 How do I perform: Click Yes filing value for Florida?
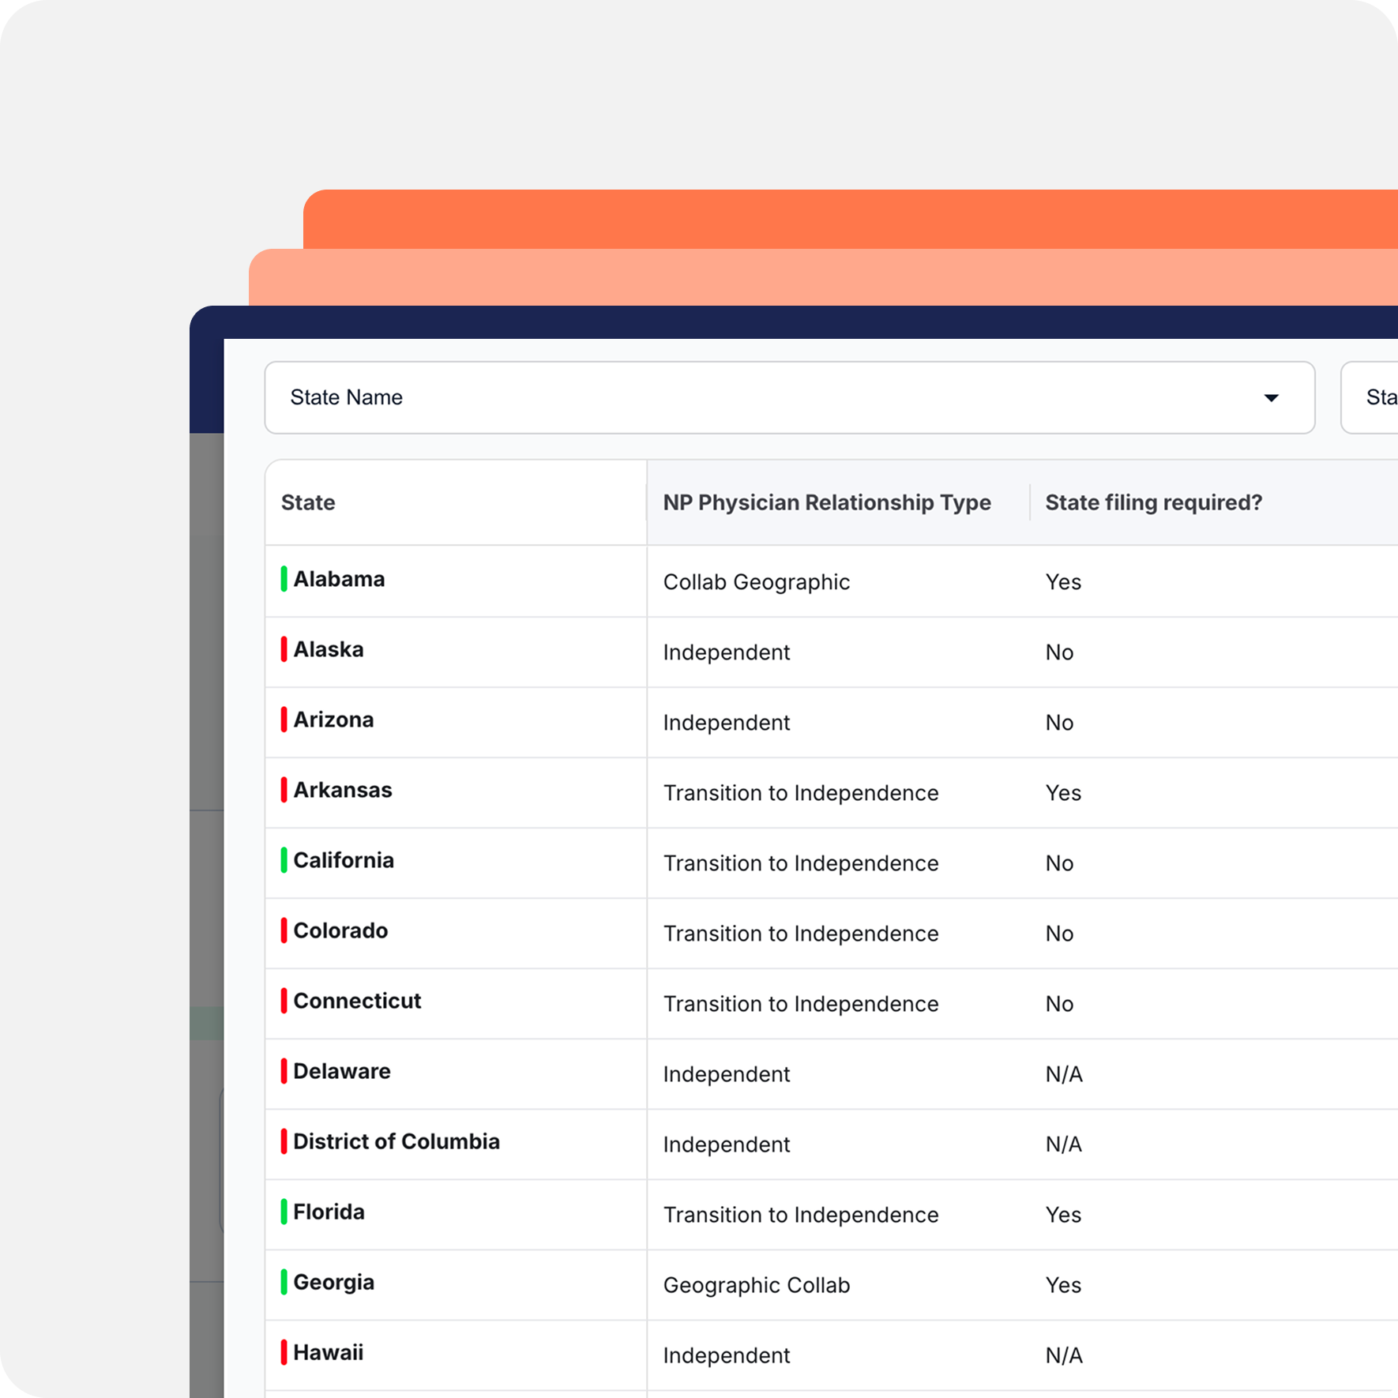1063,1215
